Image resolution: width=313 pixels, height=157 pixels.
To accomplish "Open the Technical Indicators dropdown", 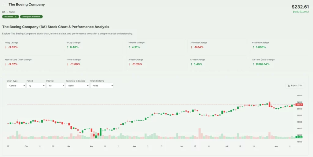I will (x=77, y=86).
